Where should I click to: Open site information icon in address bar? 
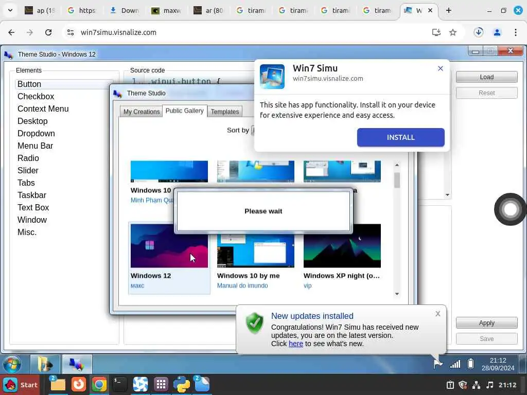[x=71, y=32]
